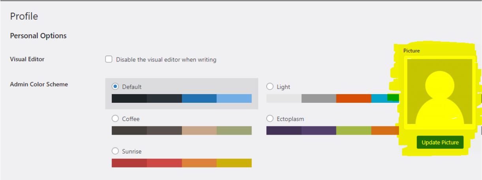This screenshot has height=180, width=482.
Task: Choose the Coffee color scheme radio
Action: pyautogui.click(x=115, y=118)
